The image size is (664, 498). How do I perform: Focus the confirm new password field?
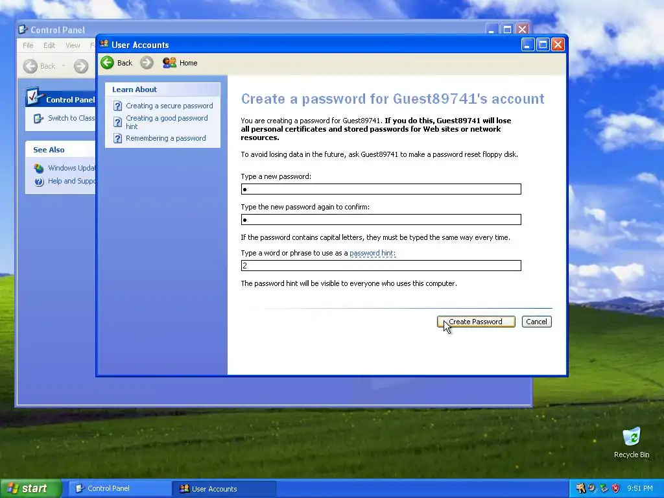point(381,219)
